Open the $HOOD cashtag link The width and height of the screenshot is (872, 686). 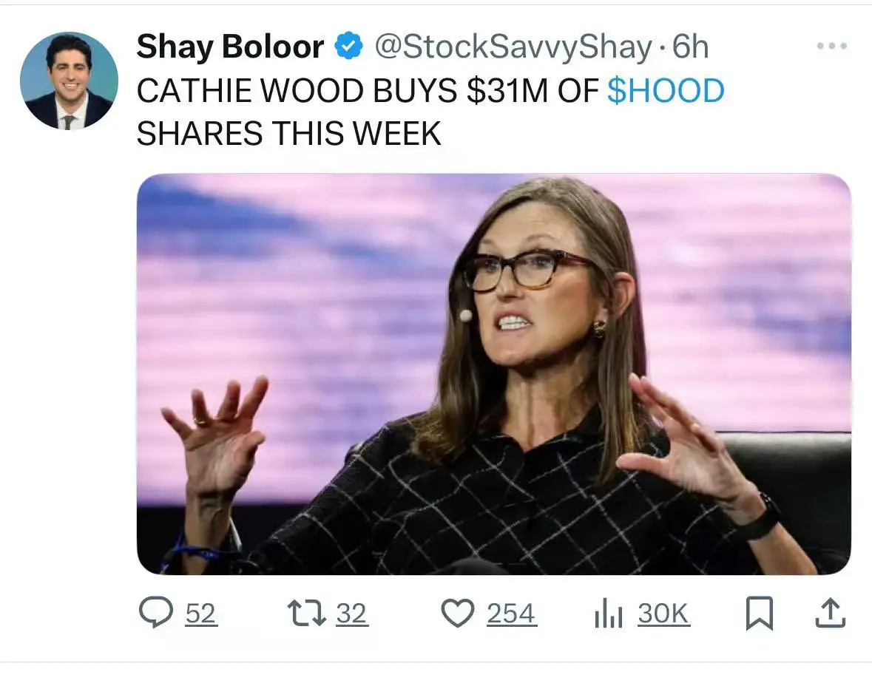click(666, 91)
